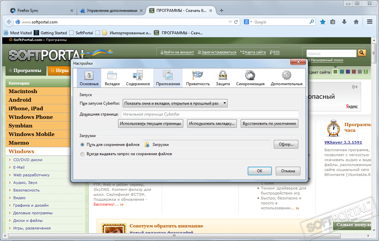Open the Игры site tab
This screenshot has width=379, height=241.
point(60,70)
